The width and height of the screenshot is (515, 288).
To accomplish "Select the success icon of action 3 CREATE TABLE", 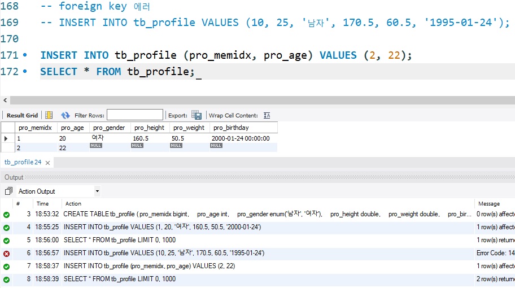I will tap(6, 215).
